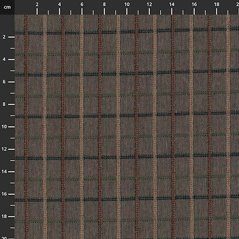
Task: Click the 14 on the left ruler
Action: pos(4,172)
